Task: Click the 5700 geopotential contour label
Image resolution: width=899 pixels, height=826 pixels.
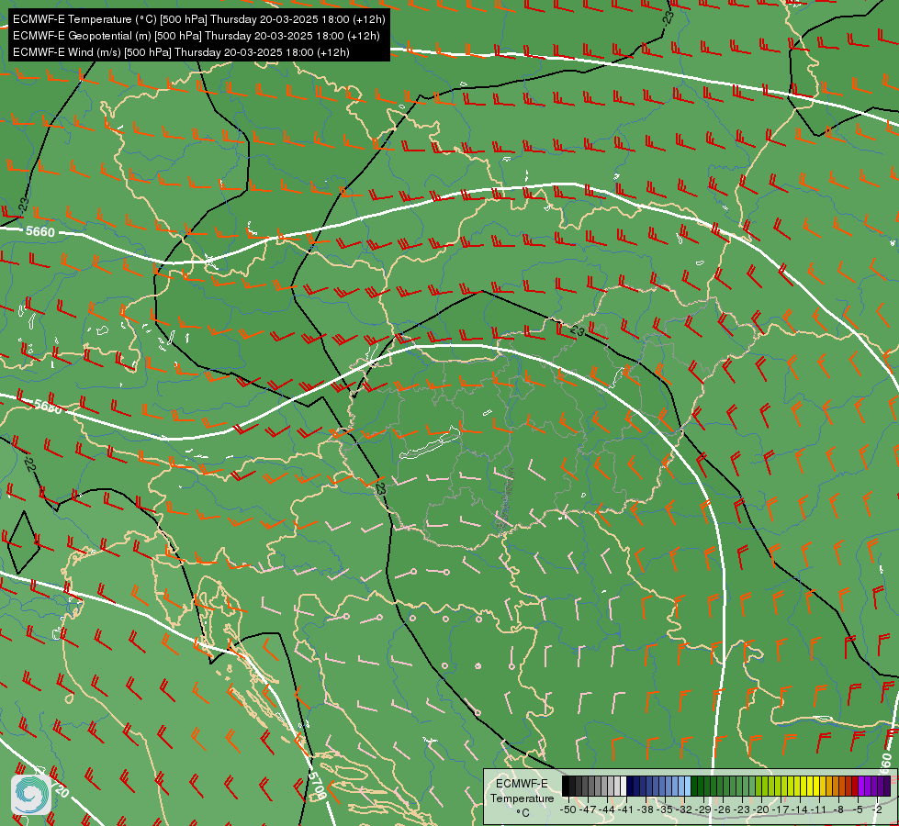Action: coord(317,785)
